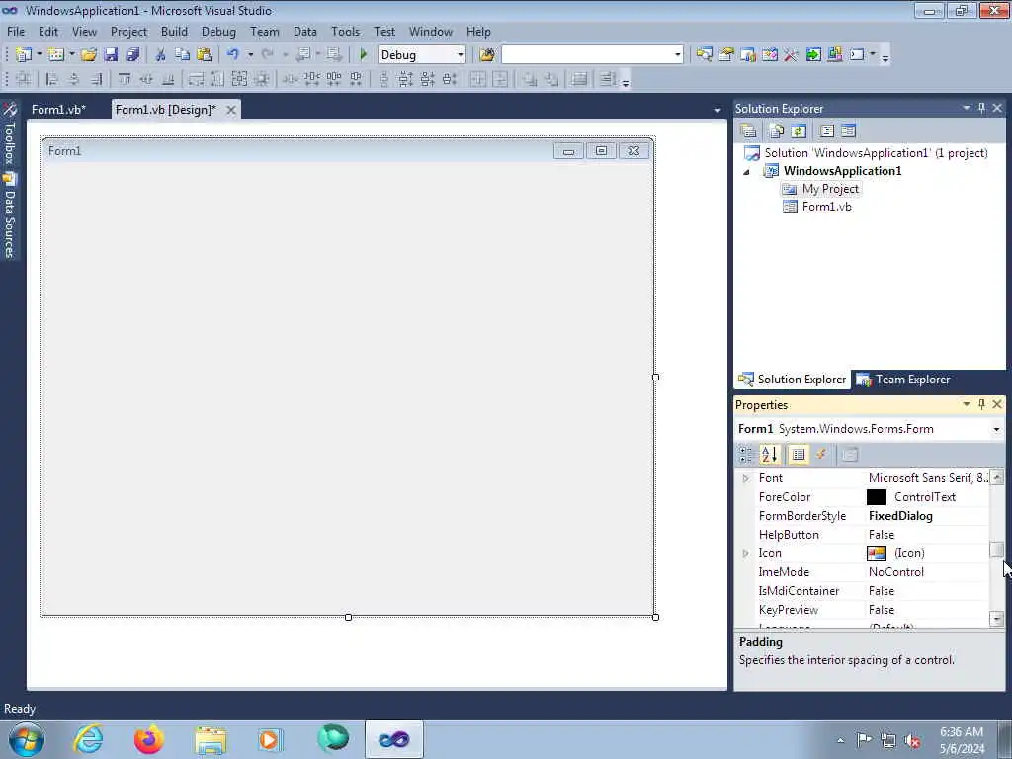Click the New Project toolbar icon

(24, 55)
